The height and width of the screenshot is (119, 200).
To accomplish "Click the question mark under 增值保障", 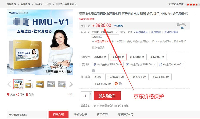I will coord(93,71).
